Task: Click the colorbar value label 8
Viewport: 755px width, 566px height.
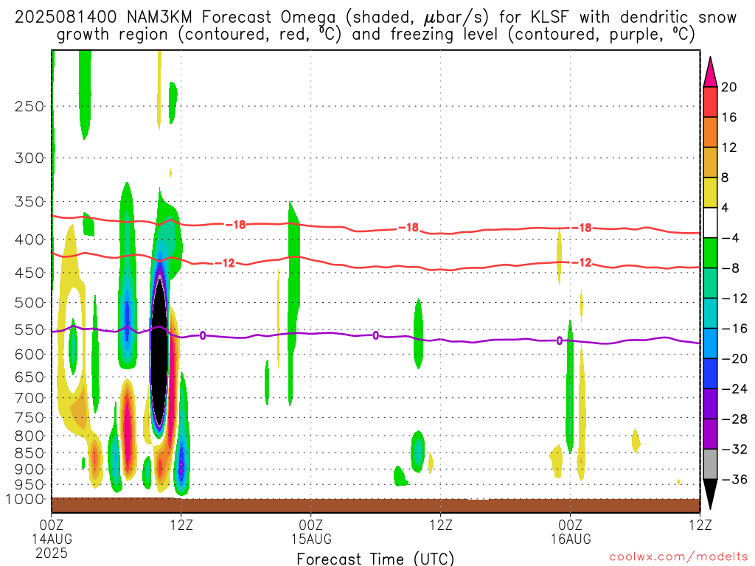Action: tap(726, 178)
